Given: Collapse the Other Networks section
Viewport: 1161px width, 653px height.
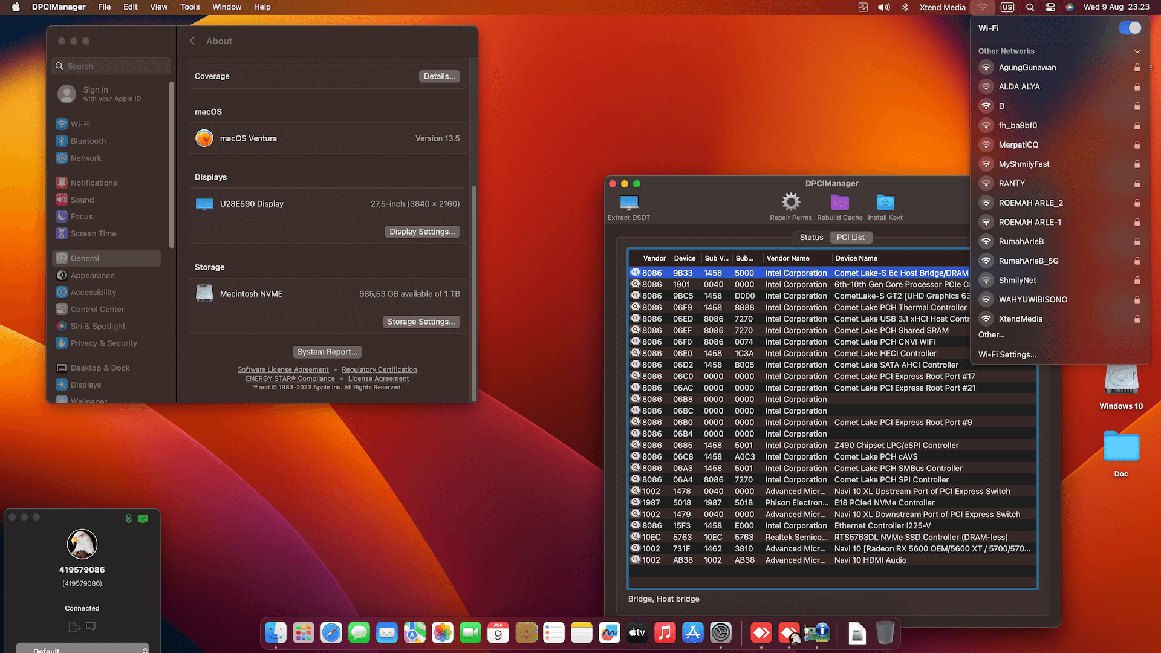Looking at the screenshot, I should coord(1138,51).
